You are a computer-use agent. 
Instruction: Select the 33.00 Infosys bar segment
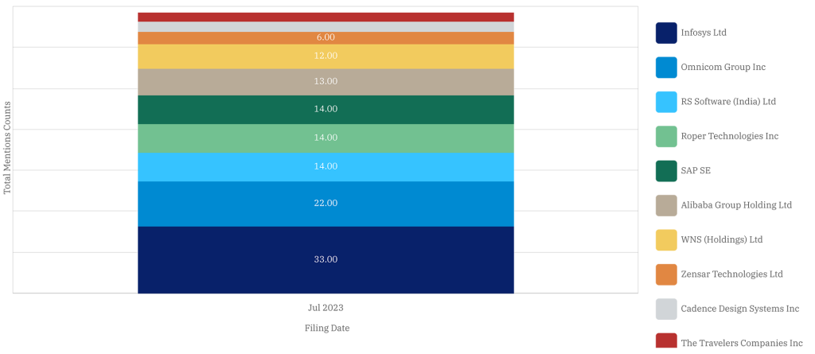click(x=326, y=259)
